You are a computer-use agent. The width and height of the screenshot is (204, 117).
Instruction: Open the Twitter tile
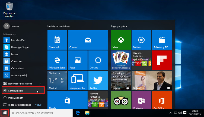[98, 81]
